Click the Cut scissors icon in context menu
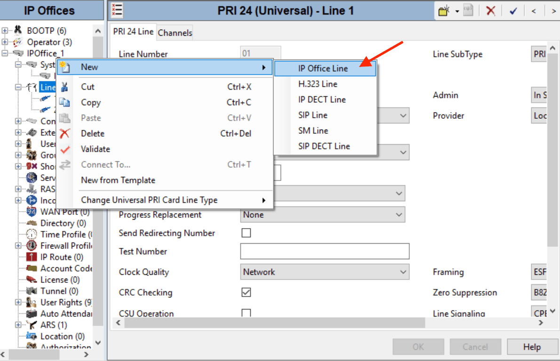Screen dimensions: 560x361 (64, 87)
